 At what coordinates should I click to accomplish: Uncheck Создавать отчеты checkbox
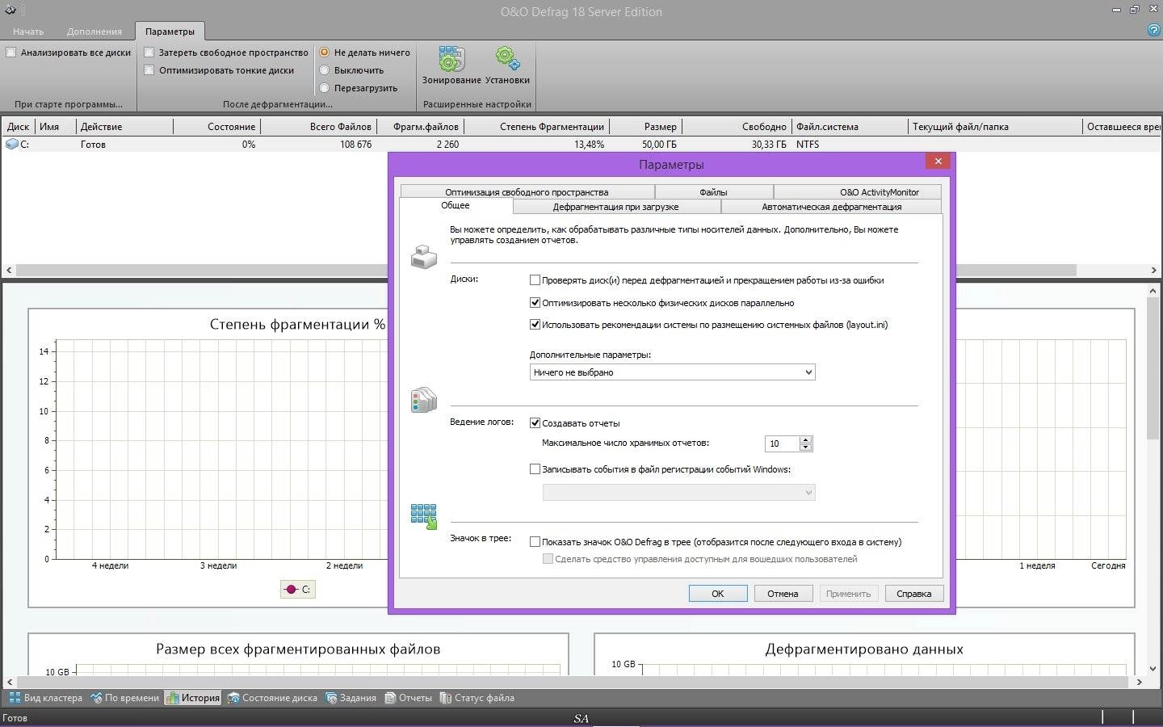pyautogui.click(x=535, y=423)
